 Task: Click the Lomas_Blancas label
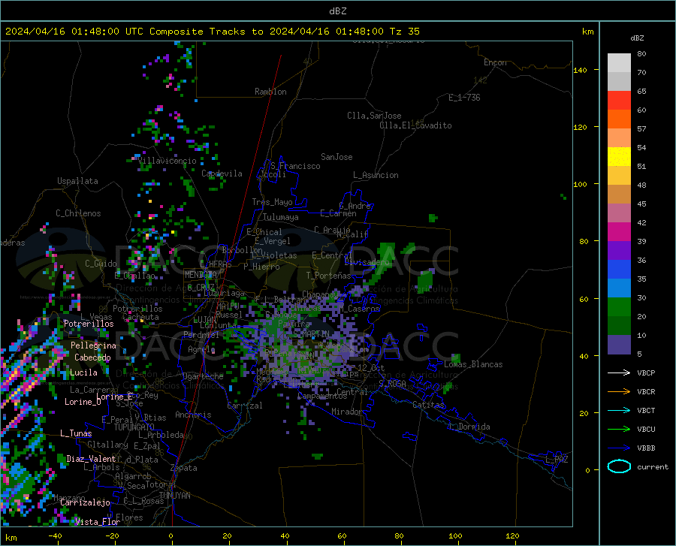click(x=473, y=364)
